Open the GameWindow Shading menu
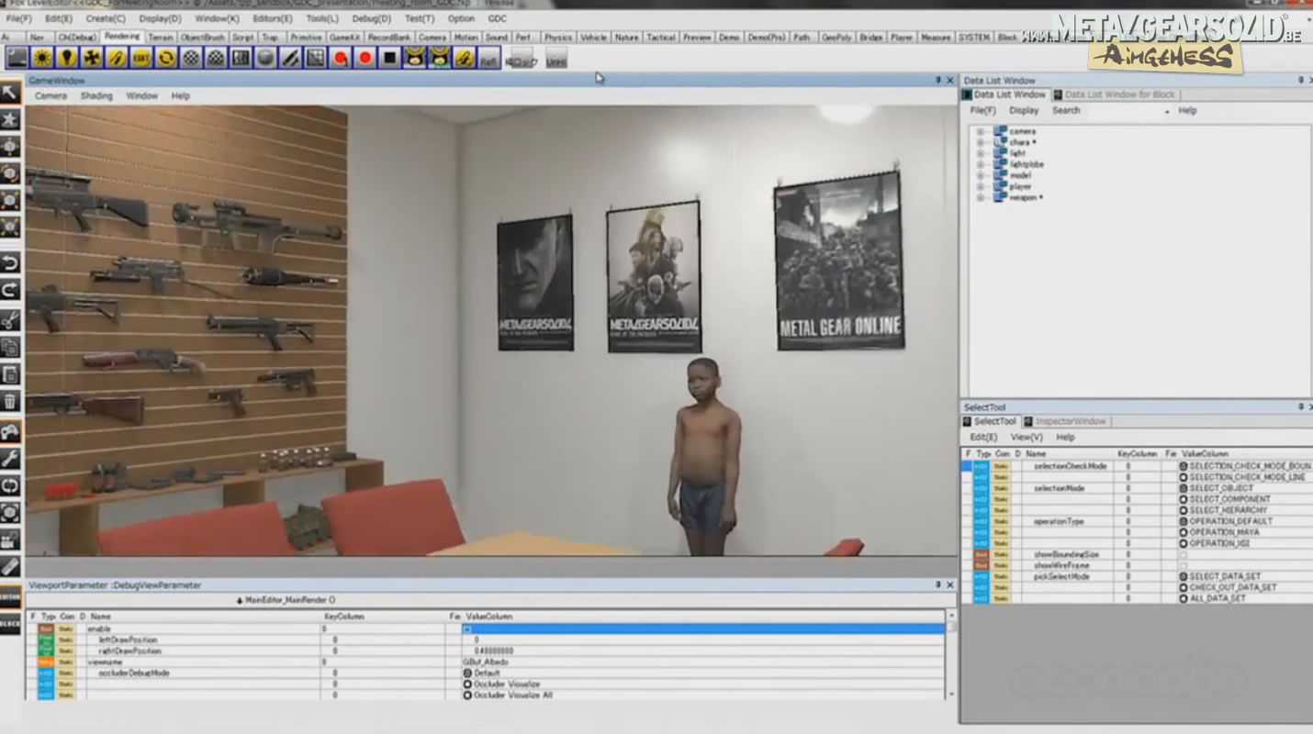Image resolution: width=1313 pixels, height=734 pixels. [x=96, y=95]
